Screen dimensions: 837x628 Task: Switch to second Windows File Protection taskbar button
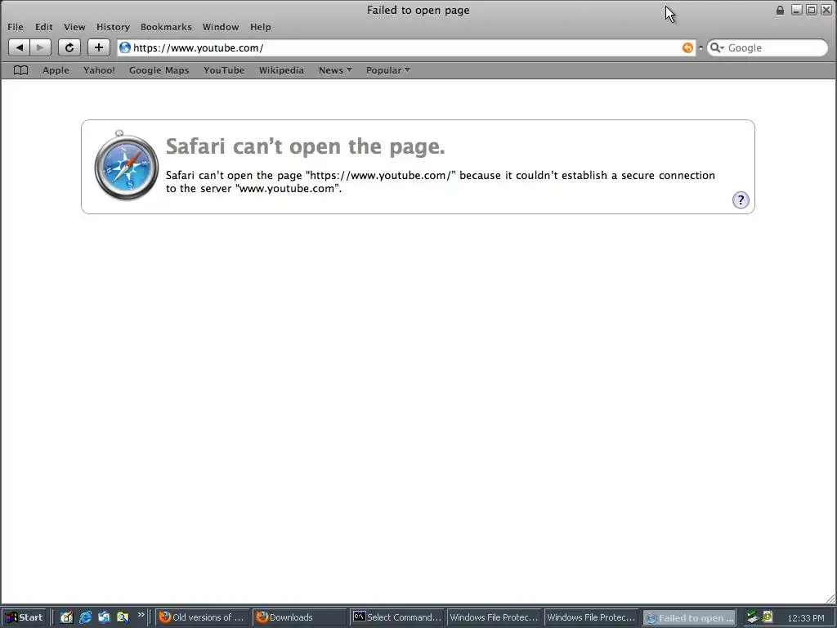tap(592, 617)
